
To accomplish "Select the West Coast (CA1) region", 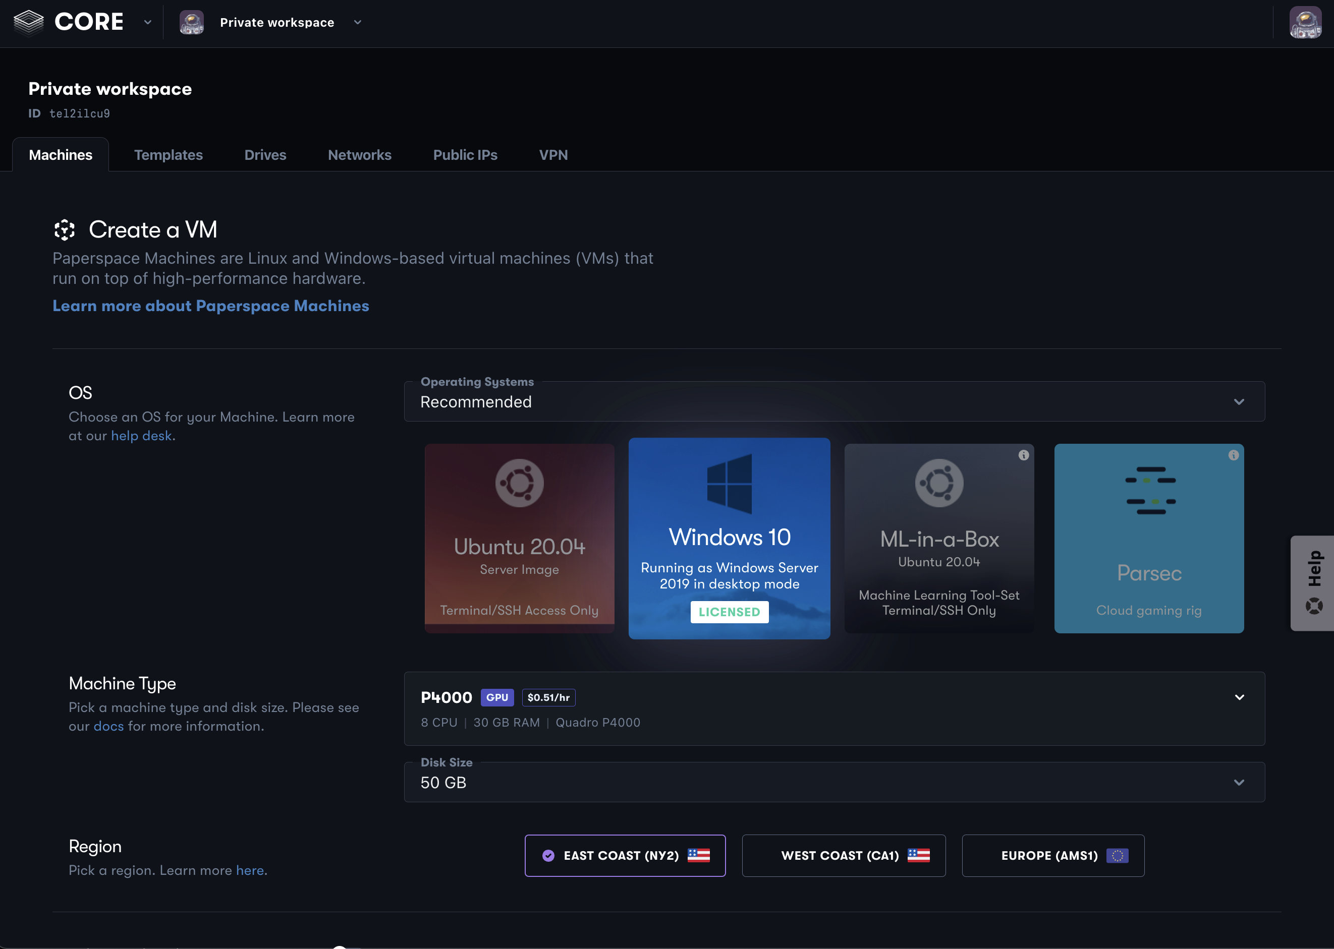I will 844,856.
